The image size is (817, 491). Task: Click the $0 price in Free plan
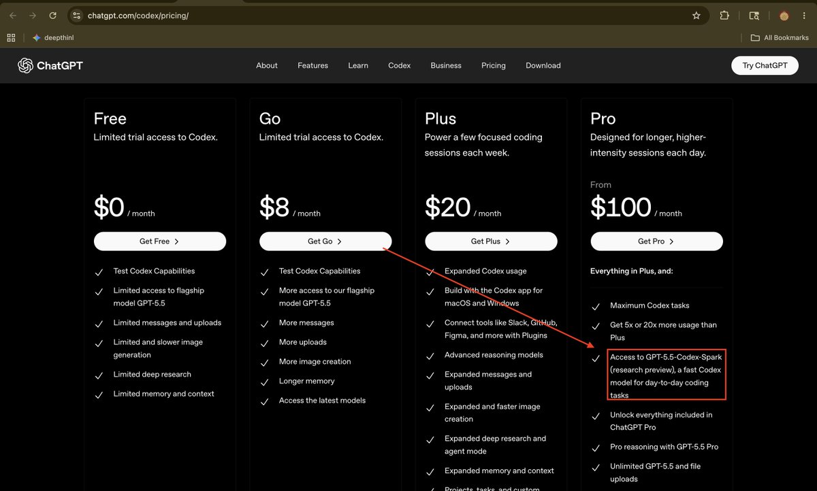point(109,207)
